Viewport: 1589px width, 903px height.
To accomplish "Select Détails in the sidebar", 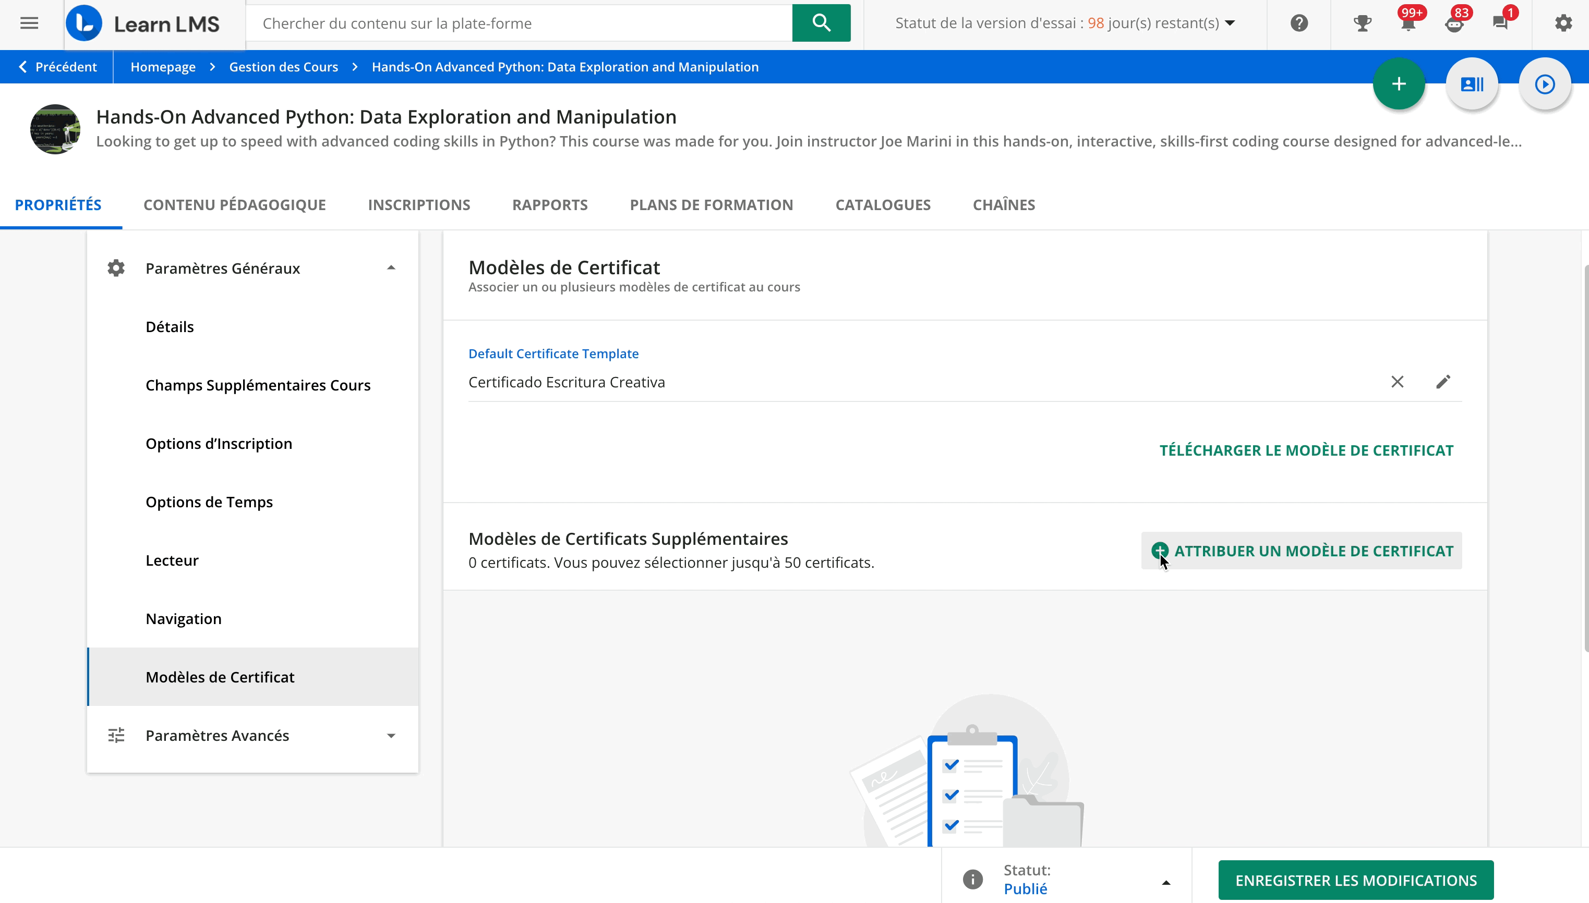I will [253, 327].
